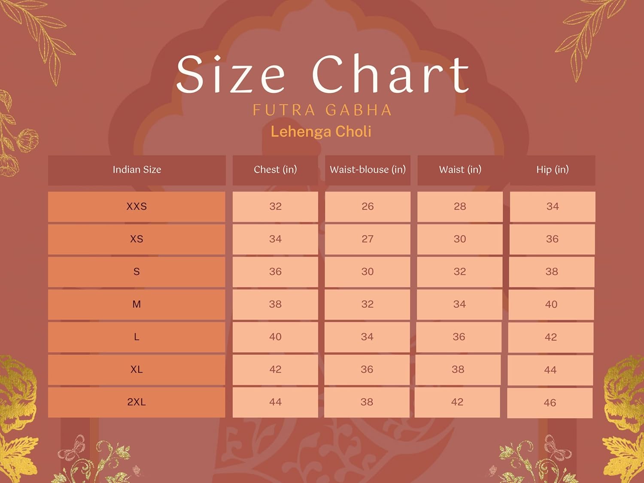
Task: Click the Waist (in) column header
Action: (460, 170)
